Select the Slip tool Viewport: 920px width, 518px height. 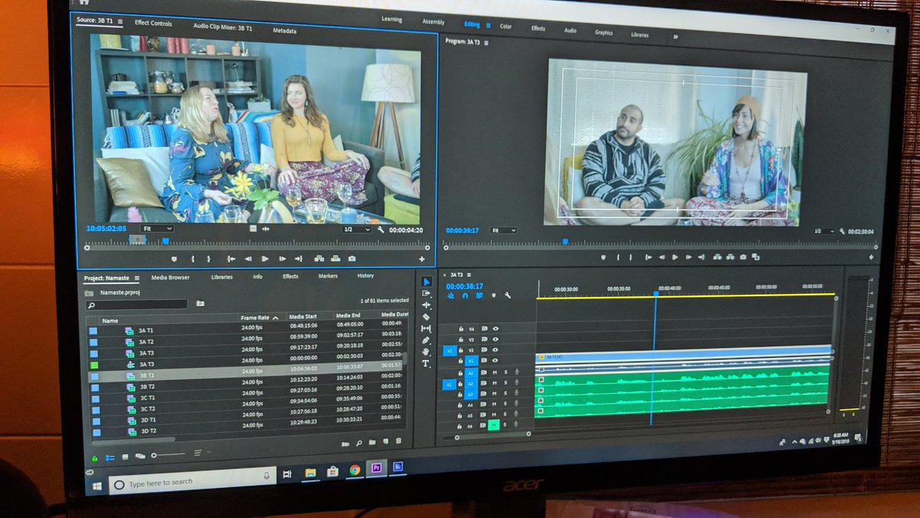[x=426, y=328]
